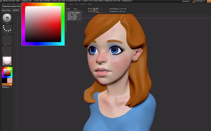Open the Texture Off slot
Viewport: 211px width, 131px height.
(x=7, y=51)
